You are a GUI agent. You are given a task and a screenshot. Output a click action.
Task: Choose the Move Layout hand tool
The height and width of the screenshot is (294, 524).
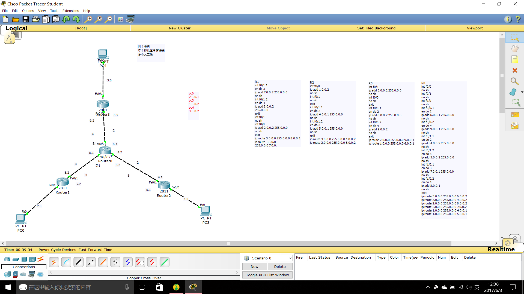coord(515,49)
